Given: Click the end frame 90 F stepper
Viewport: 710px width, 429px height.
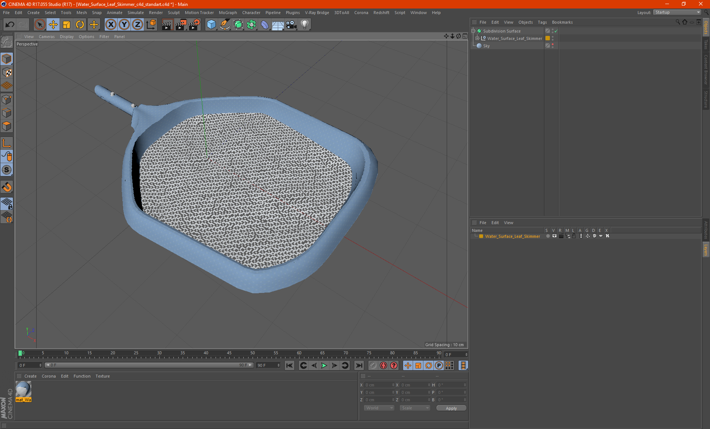Looking at the screenshot, I should pyautogui.click(x=278, y=365).
